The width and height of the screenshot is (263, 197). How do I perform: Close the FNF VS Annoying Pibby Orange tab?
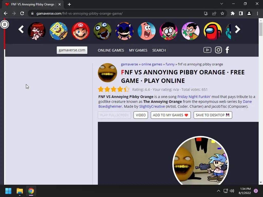60,4
